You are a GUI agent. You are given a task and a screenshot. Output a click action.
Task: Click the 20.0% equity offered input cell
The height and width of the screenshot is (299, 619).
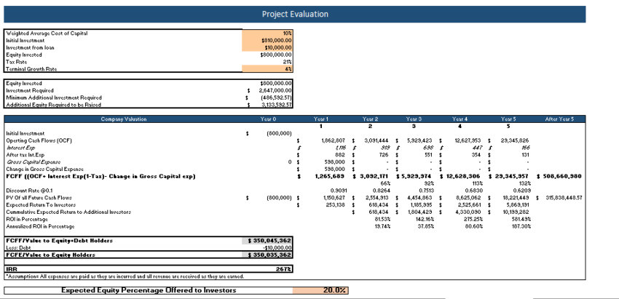(x=320, y=290)
